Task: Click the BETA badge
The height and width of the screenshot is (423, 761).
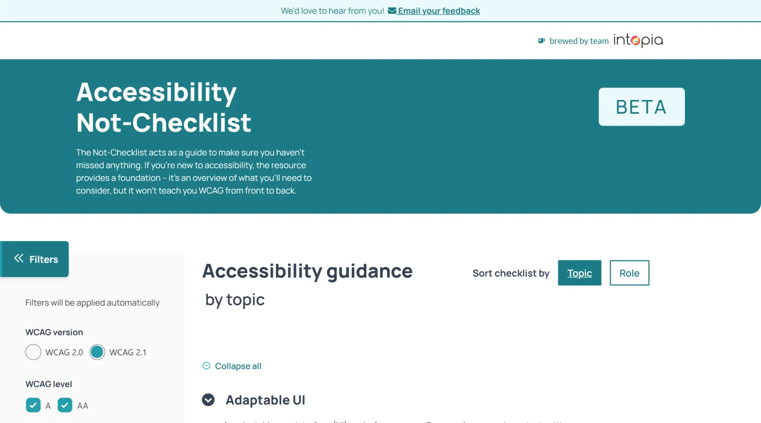Action: pos(641,107)
